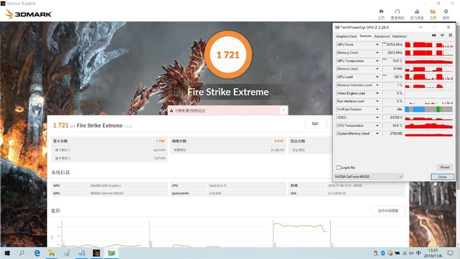Expand CPU Temperature sensor dropdown

pyautogui.click(x=377, y=125)
